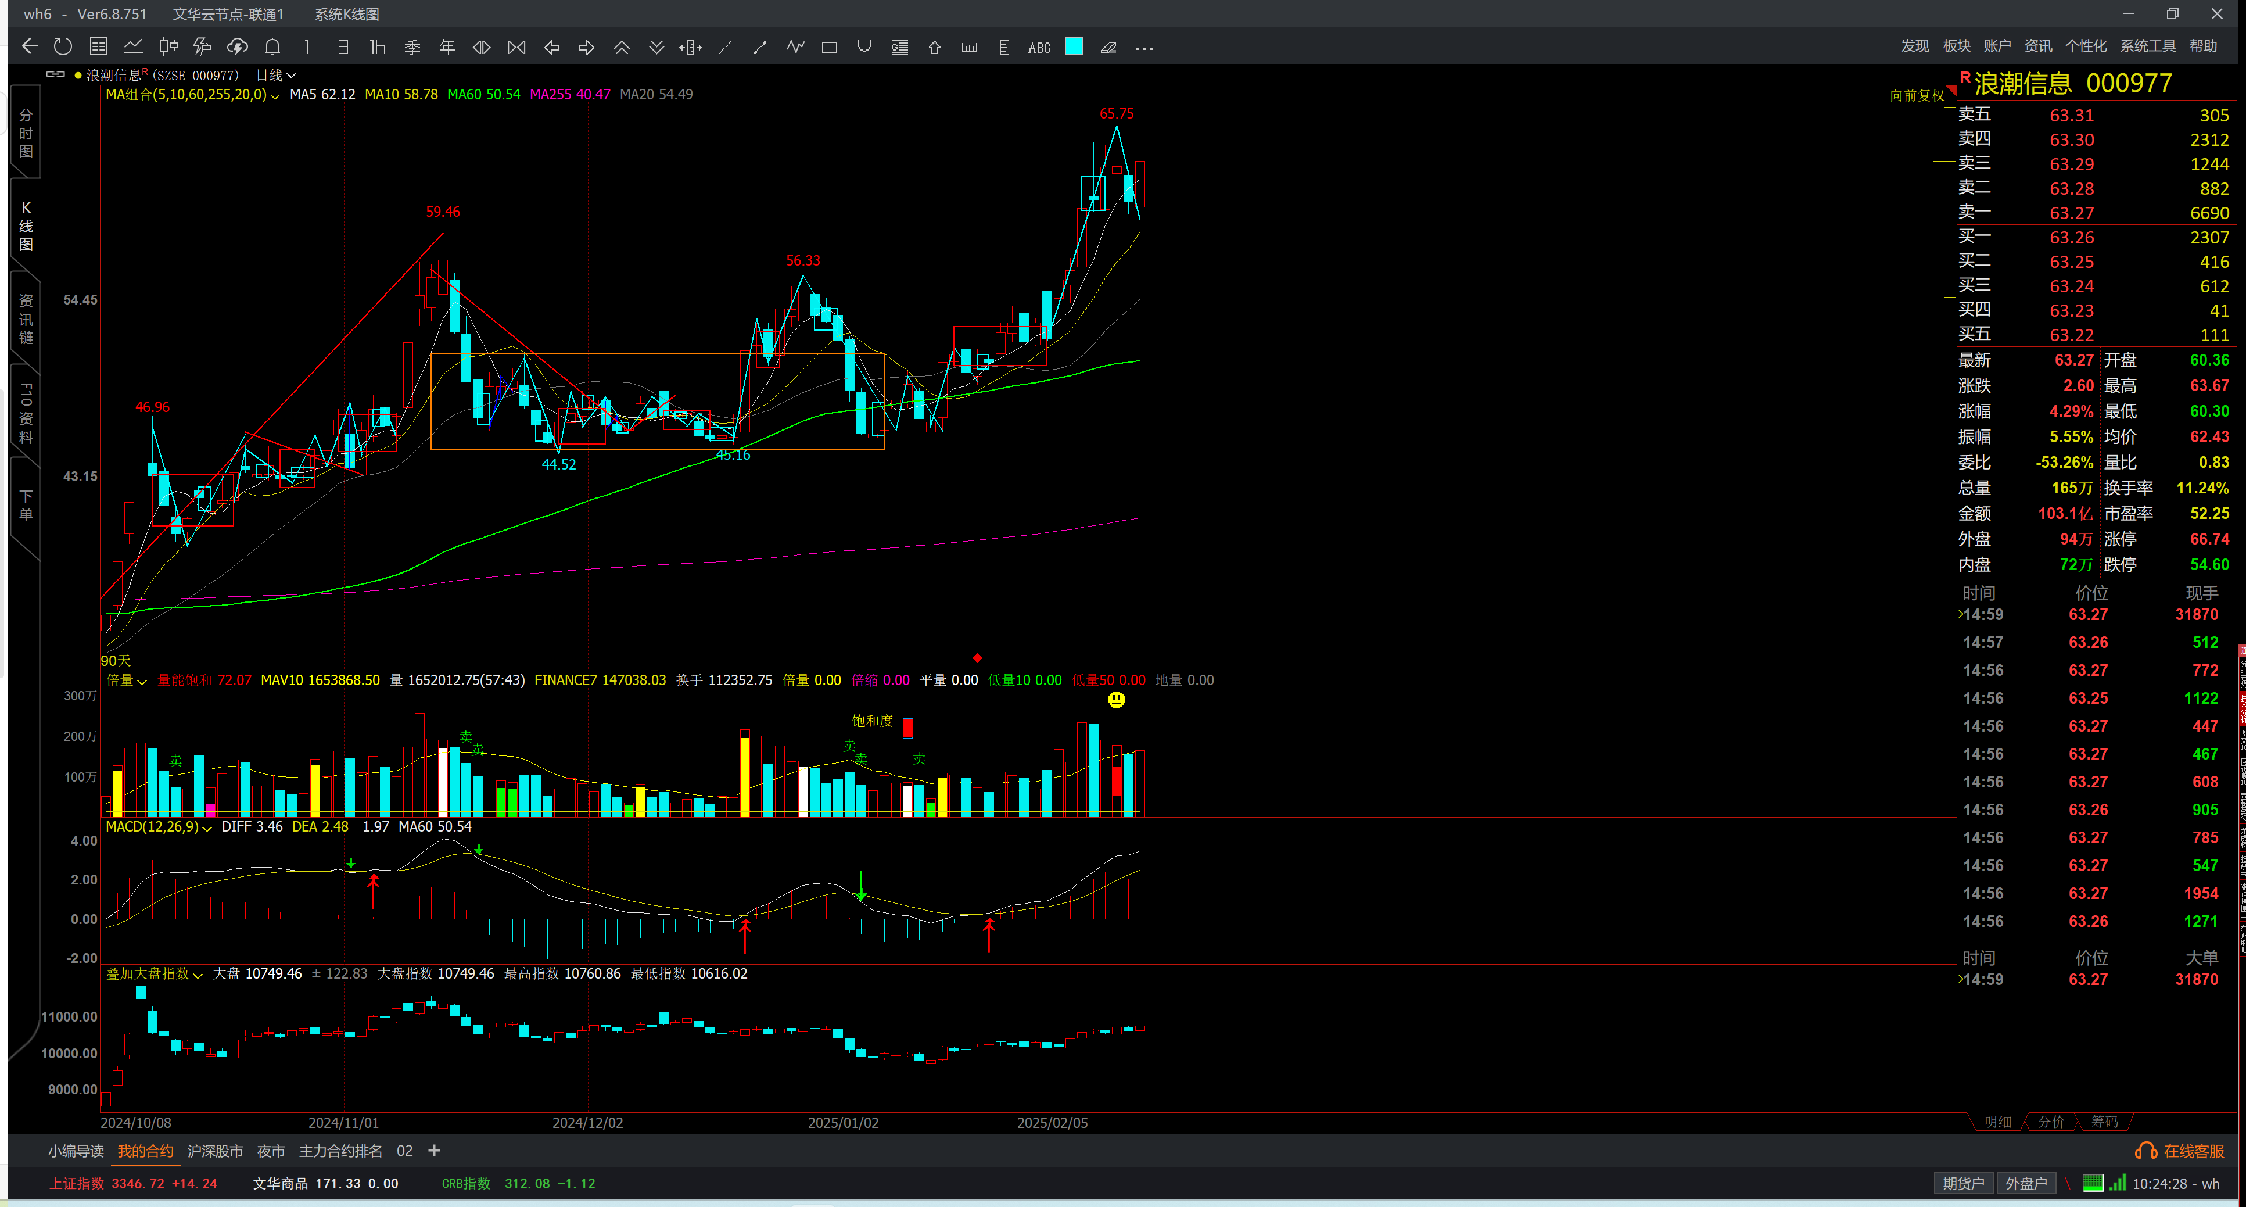Select the quarterly period icon 季
The height and width of the screenshot is (1207, 2246).
tap(412, 47)
